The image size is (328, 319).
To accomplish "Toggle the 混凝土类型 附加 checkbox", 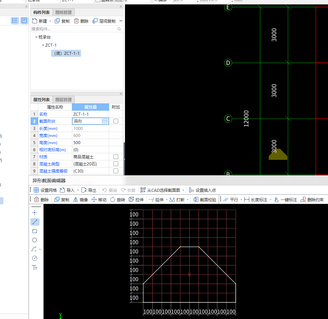I will 116,164.
